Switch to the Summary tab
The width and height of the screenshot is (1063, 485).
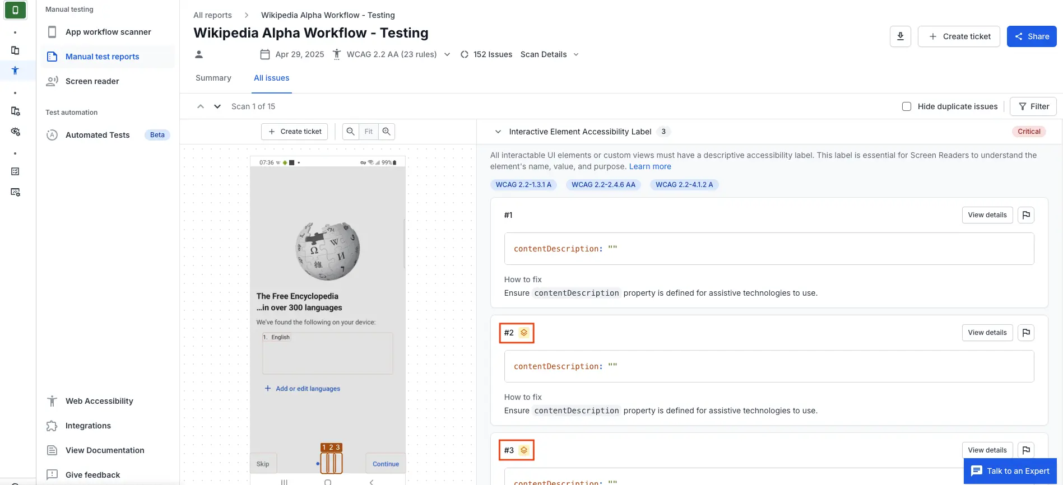pos(213,78)
